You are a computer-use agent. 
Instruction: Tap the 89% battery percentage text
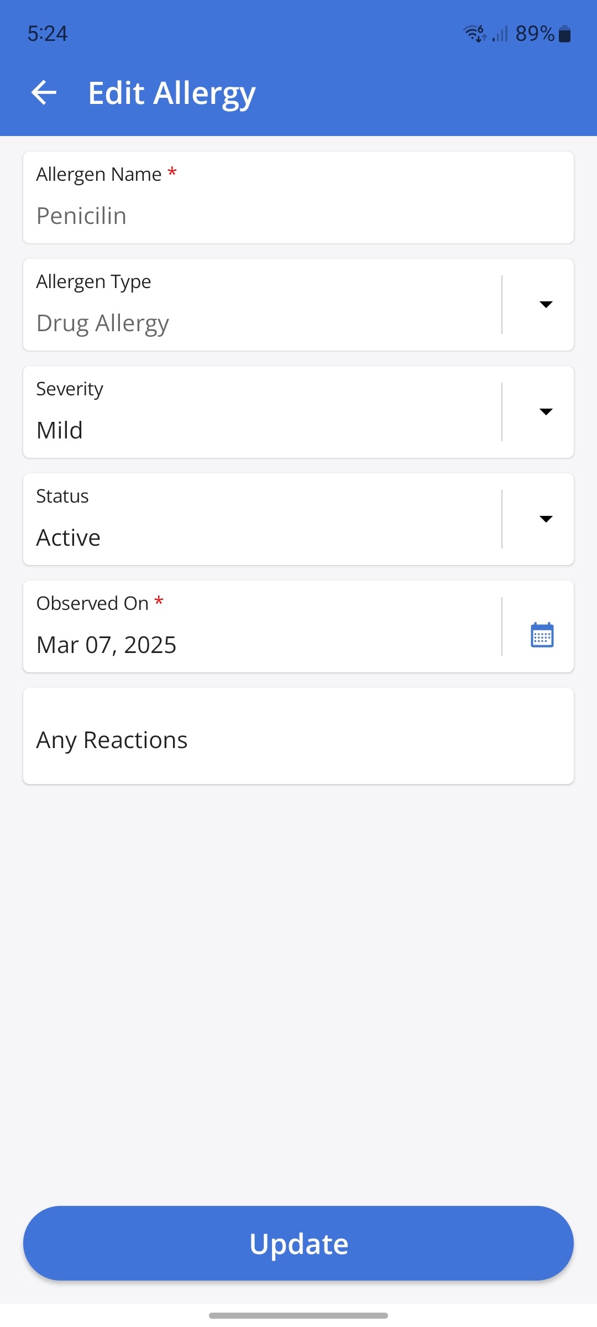point(535,34)
